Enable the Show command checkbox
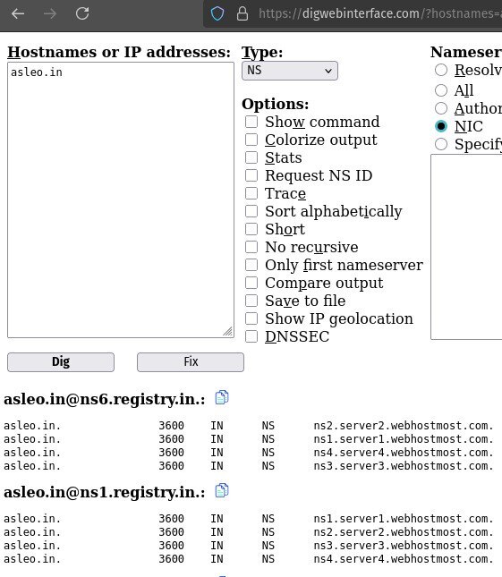 [x=251, y=122]
